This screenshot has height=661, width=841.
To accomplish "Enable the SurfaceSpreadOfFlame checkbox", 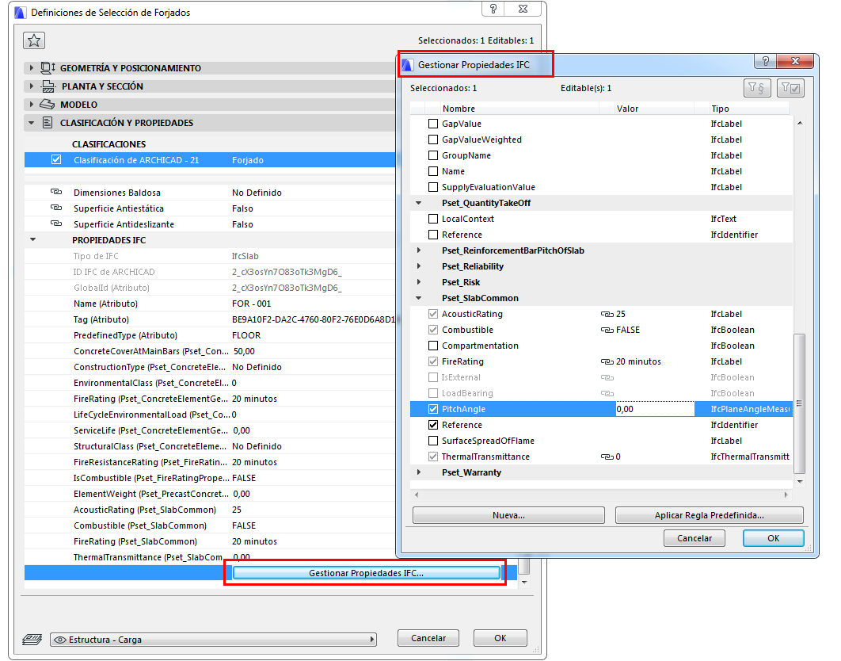I will tap(433, 441).
